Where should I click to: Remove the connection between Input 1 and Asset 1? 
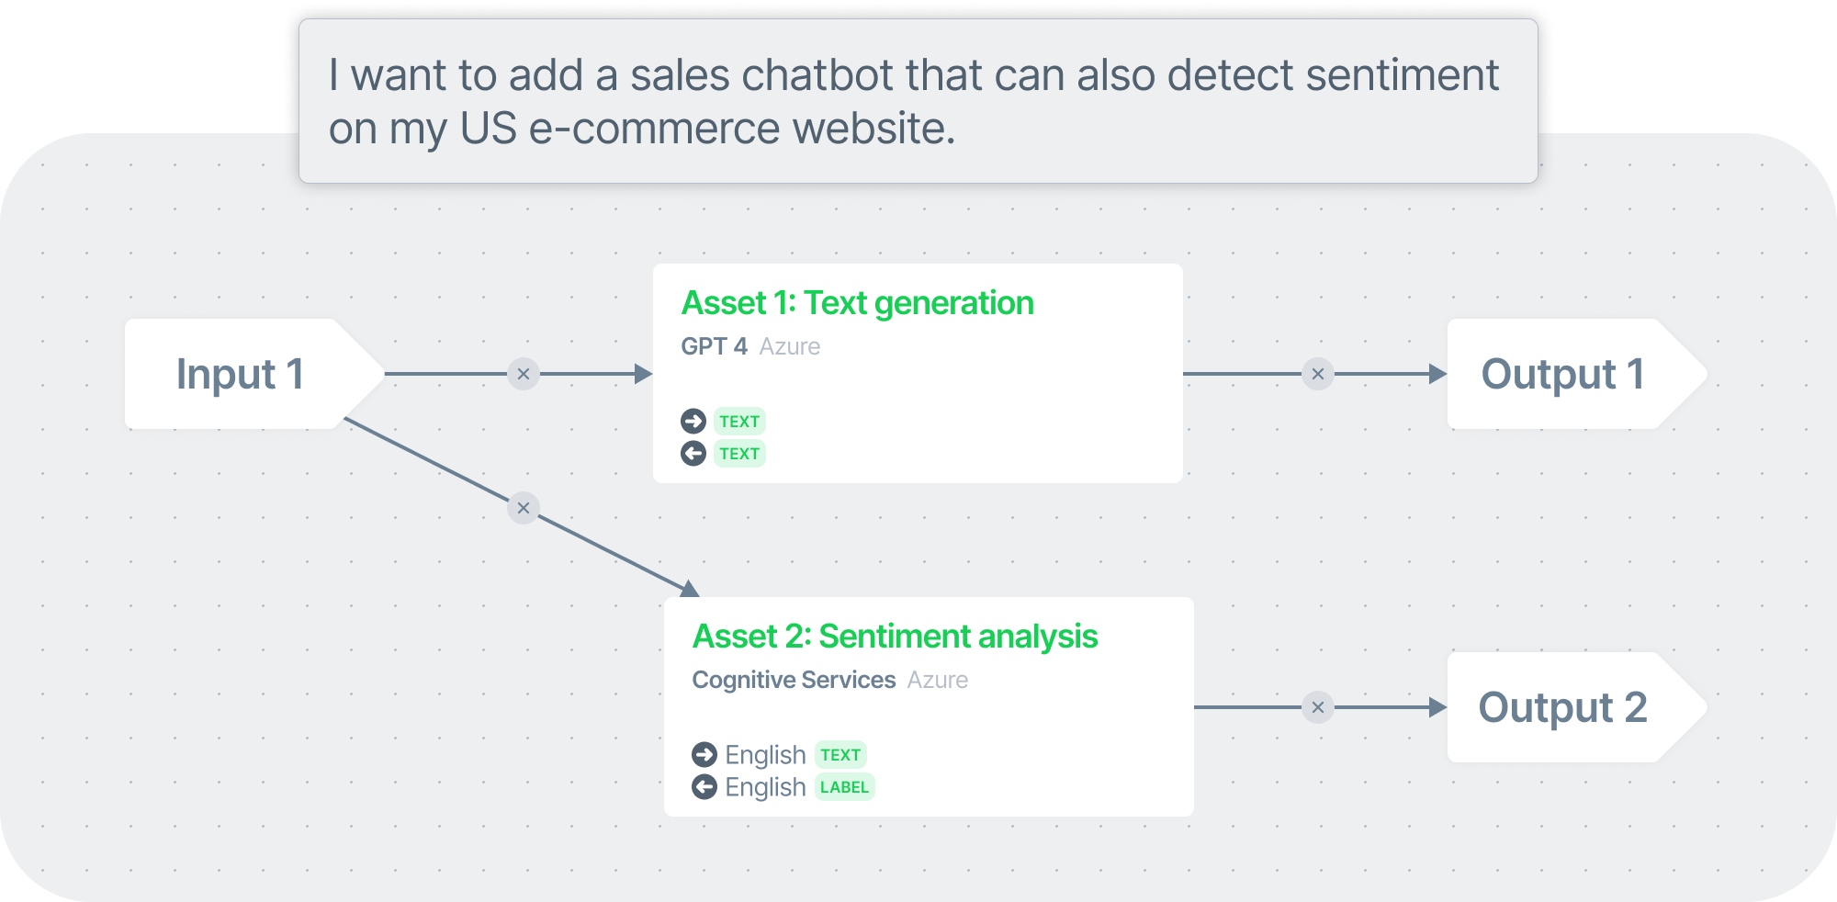tap(524, 374)
